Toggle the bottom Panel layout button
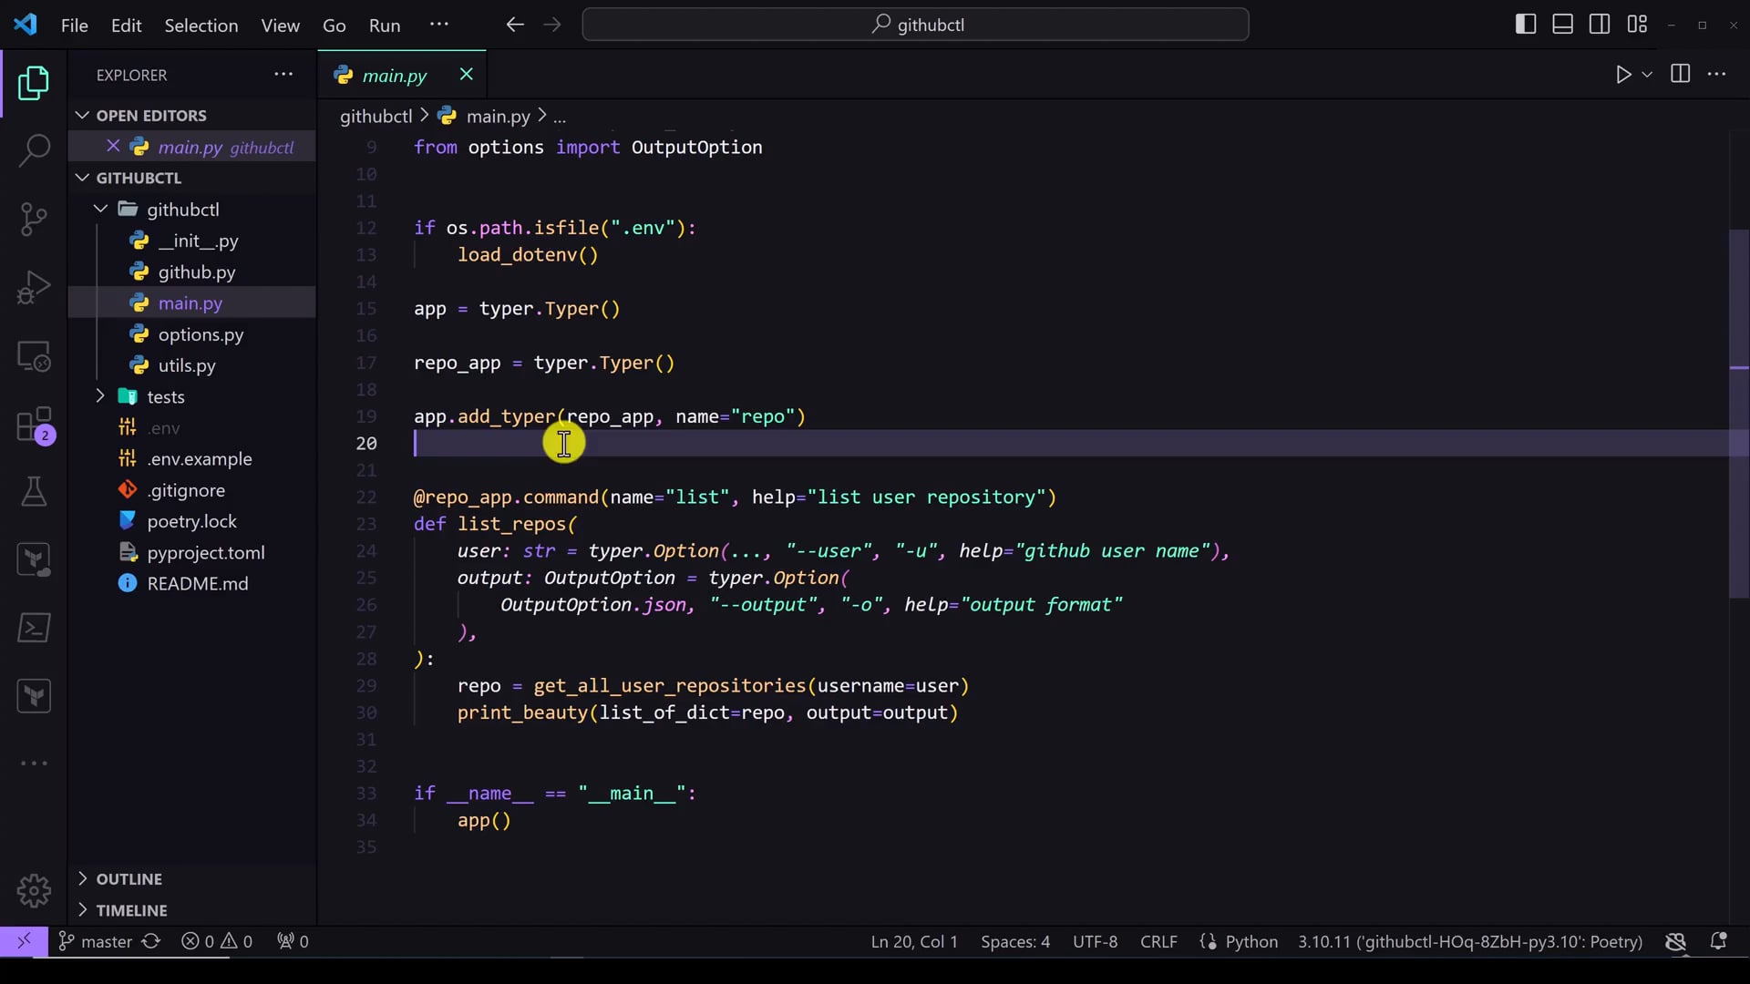 (1562, 25)
